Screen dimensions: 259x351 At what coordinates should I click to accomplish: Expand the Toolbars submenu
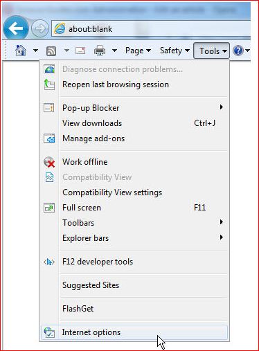(x=134, y=223)
